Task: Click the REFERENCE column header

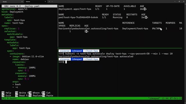Action: (128, 23)
